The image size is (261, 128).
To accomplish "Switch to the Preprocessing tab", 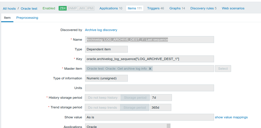I will 27,18.
